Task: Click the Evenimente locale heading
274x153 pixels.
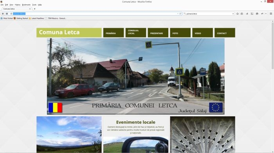Action: [135, 122]
